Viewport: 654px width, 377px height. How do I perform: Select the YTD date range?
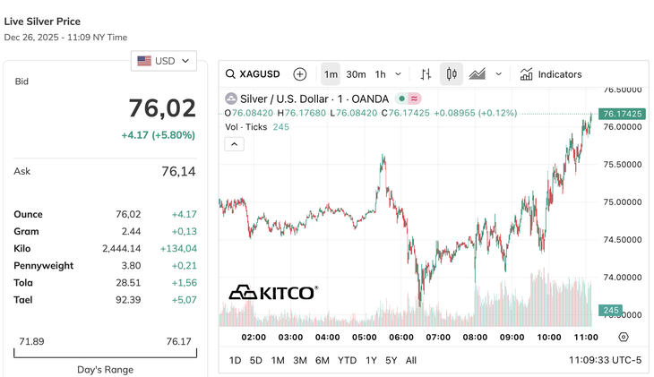(x=347, y=360)
